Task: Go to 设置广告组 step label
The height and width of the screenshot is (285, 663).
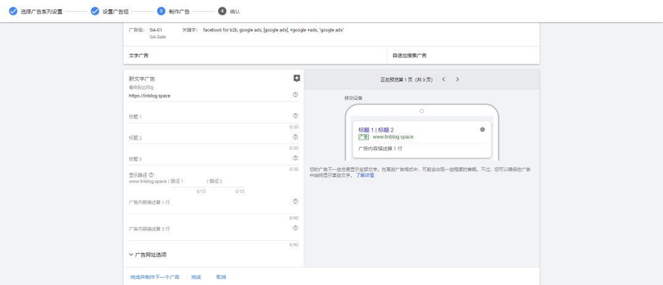Action: pyautogui.click(x=115, y=12)
